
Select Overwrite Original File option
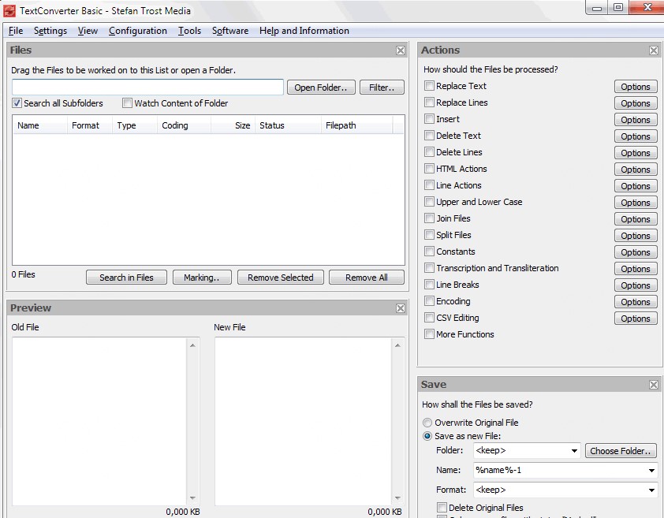click(428, 423)
